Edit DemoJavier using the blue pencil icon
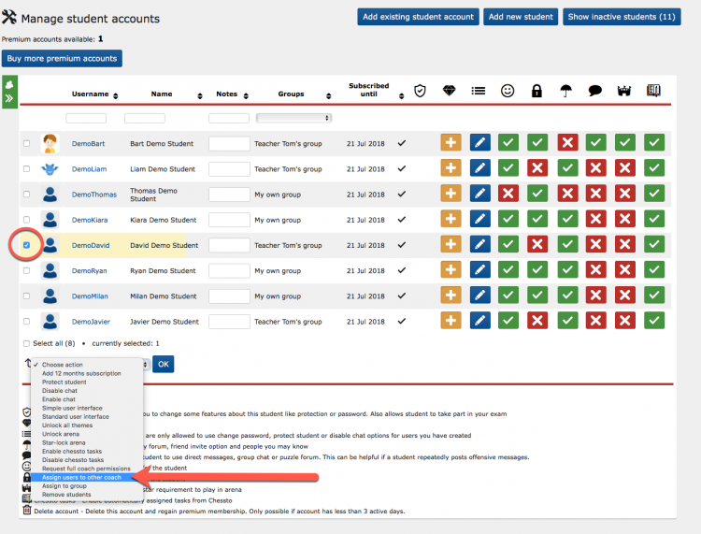 click(x=479, y=321)
